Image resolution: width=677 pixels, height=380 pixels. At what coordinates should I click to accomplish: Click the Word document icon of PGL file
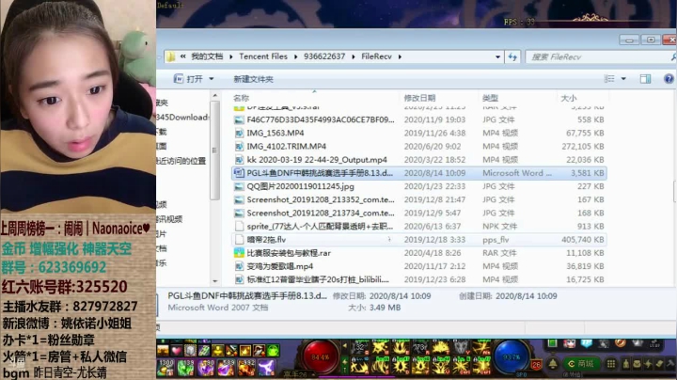pyautogui.click(x=239, y=173)
